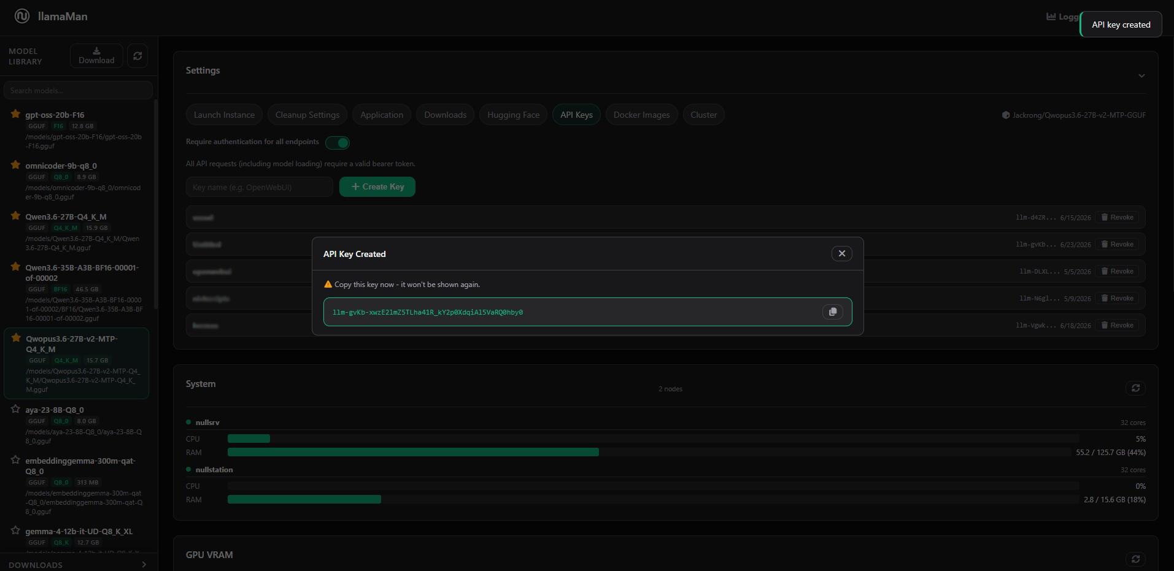The image size is (1174, 571).
Task: Copy the new API key to the clipboard
Action: click(x=832, y=312)
